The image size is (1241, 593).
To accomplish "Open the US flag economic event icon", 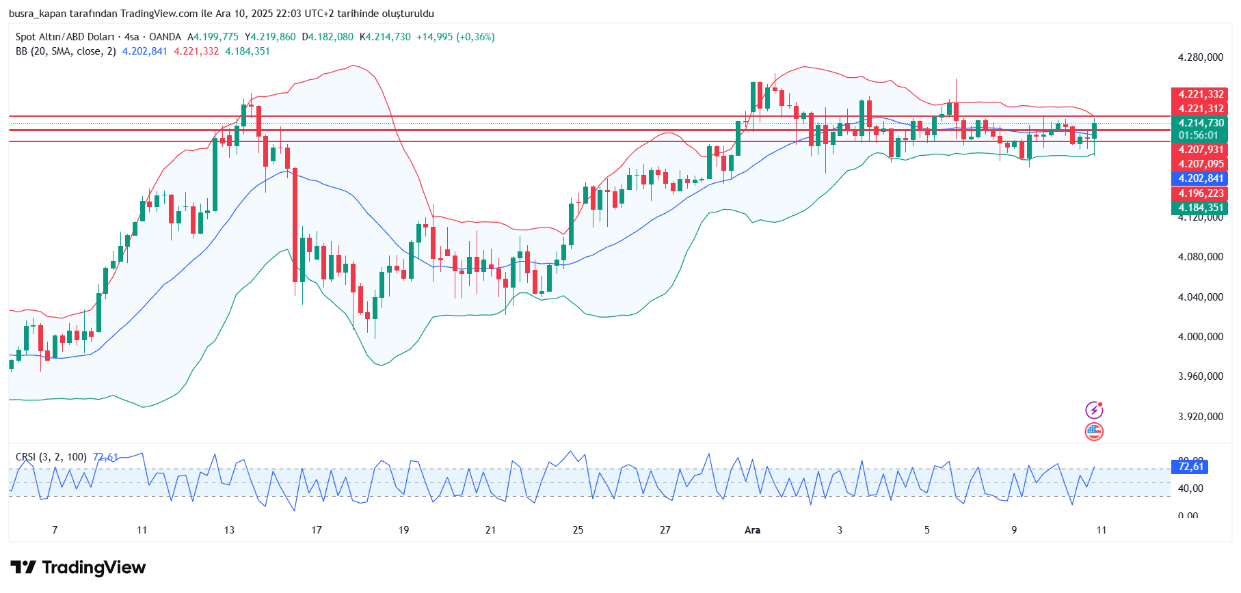I will (x=1094, y=431).
